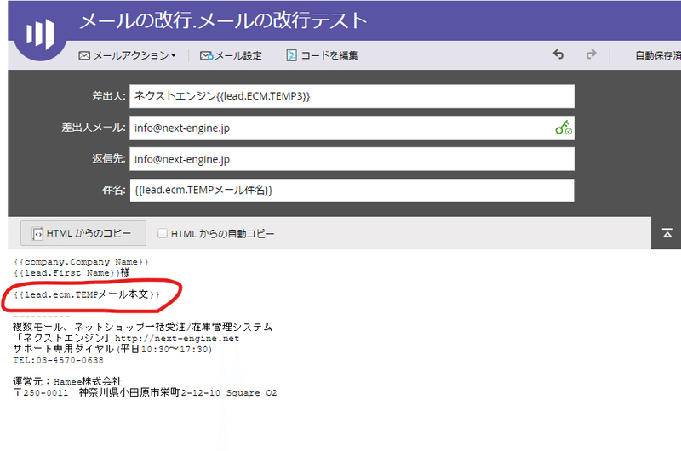Click the コードを編集 document icon

click(291, 55)
